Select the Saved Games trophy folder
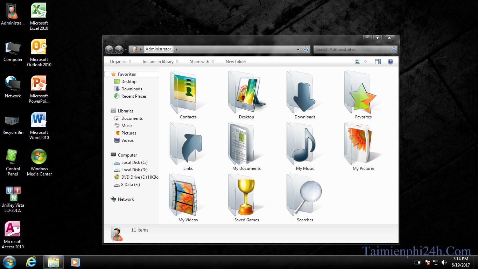Image resolution: width=478 pixels, height=269 pixels. coord(246,194)
